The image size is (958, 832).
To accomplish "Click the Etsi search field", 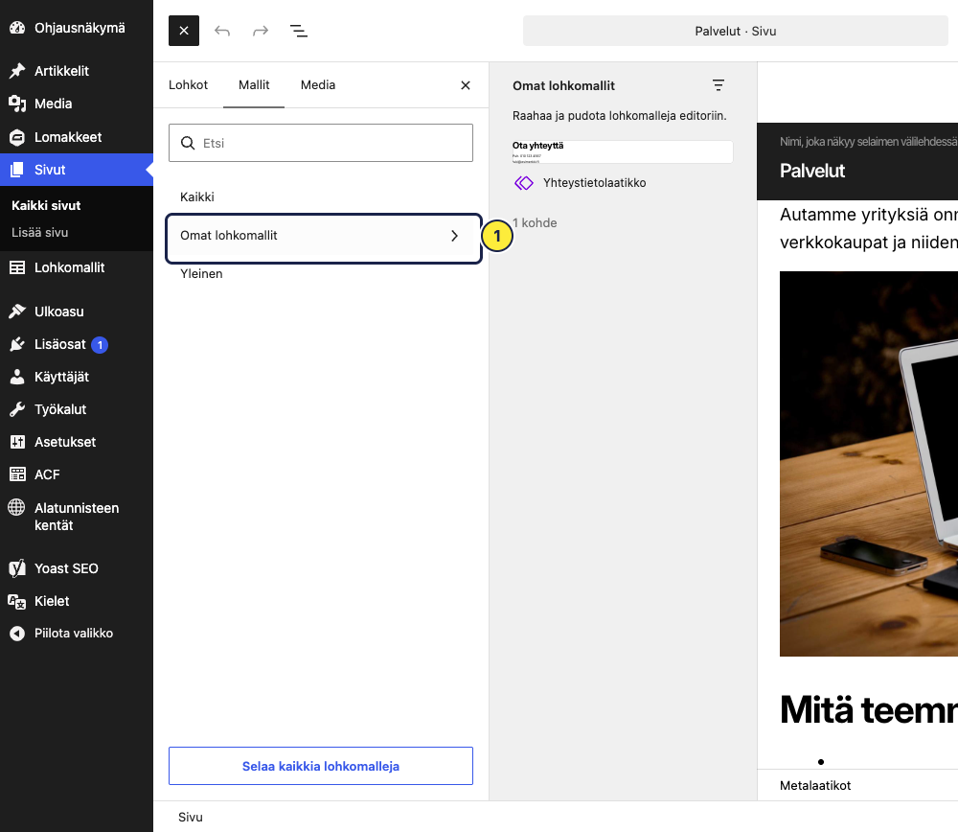I will point(321,143).
